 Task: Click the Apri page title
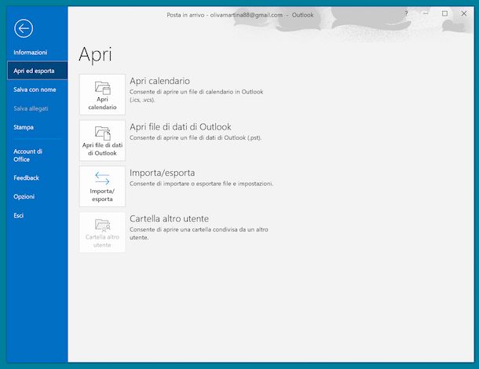pyautogui.click(x=95, y=55)
